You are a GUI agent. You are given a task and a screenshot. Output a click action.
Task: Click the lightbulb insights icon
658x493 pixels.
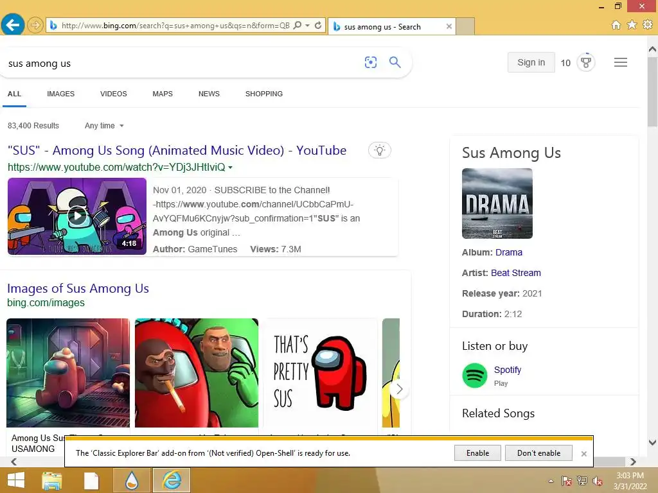[379, 150]
